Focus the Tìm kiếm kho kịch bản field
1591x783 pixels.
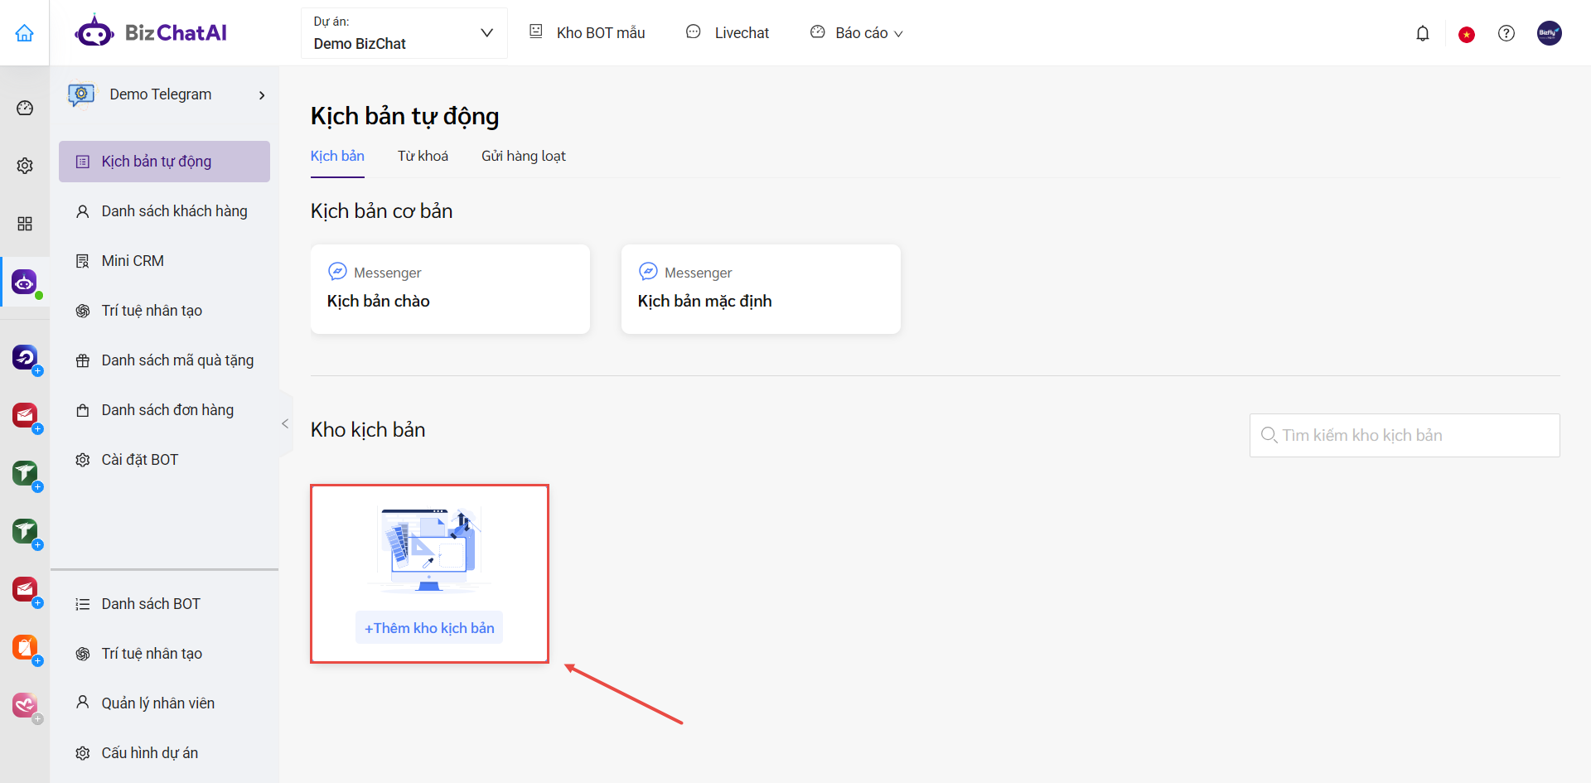point(1405,435)
